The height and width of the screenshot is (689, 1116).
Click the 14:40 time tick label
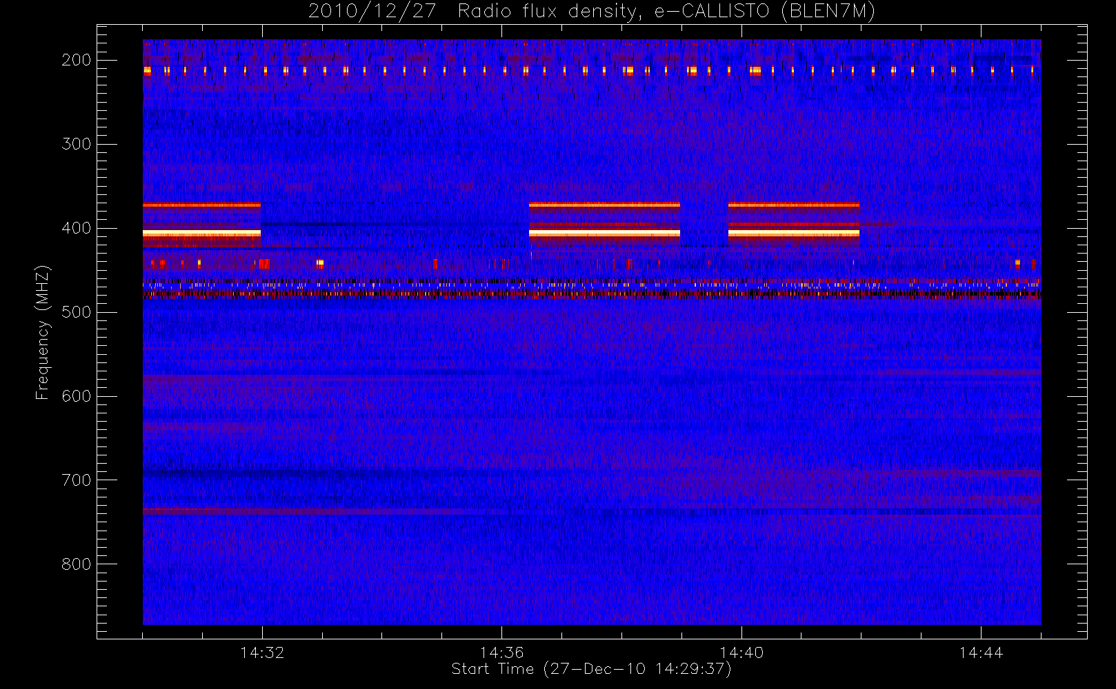click(741, 652)
